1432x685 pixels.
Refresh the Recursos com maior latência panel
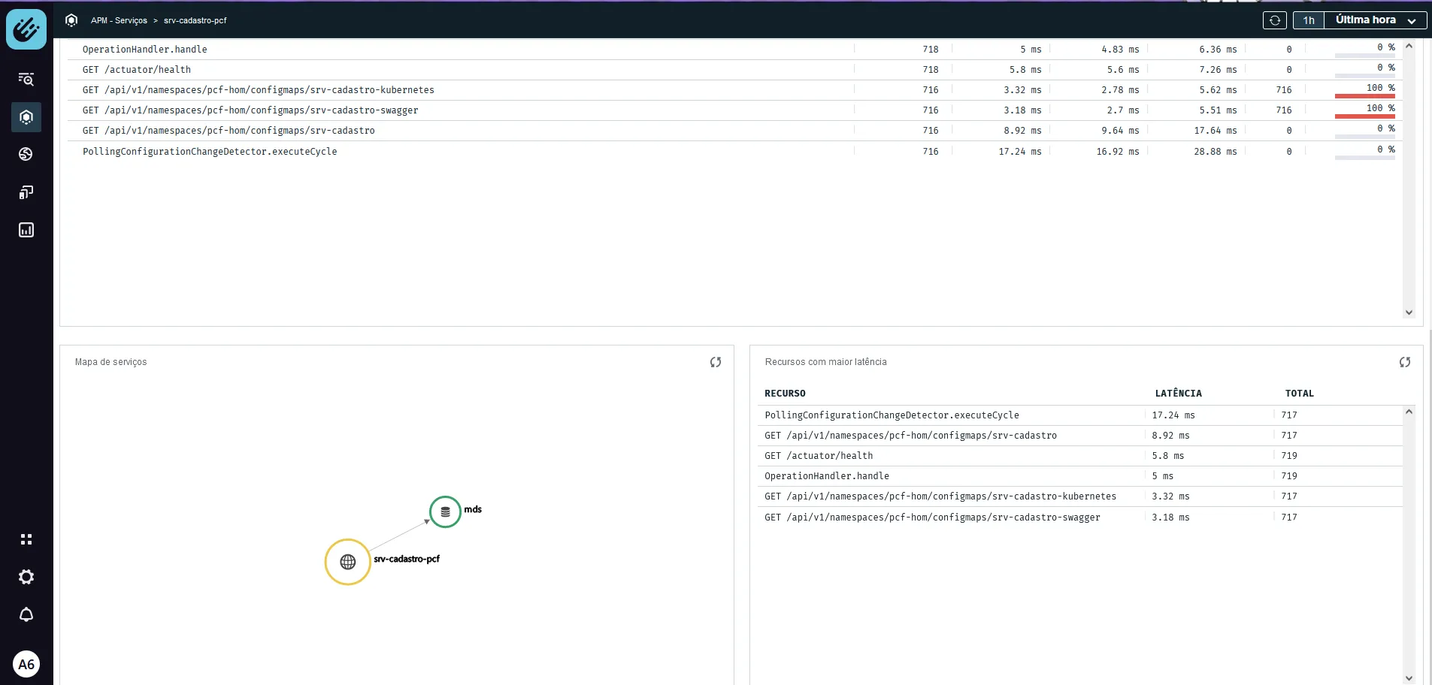[x=1405, y=362]
